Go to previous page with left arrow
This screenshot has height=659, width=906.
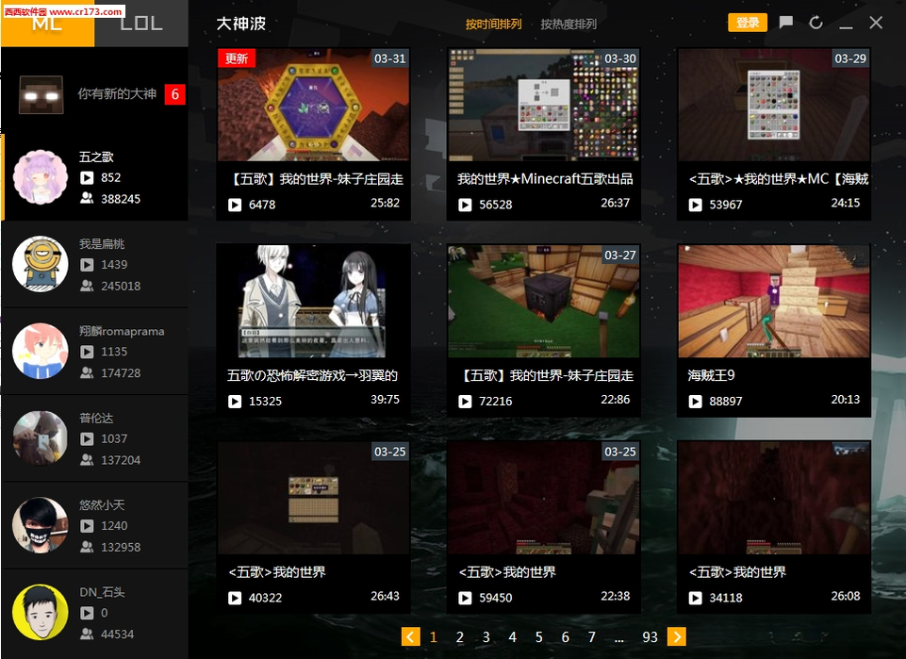pos(411,636)
